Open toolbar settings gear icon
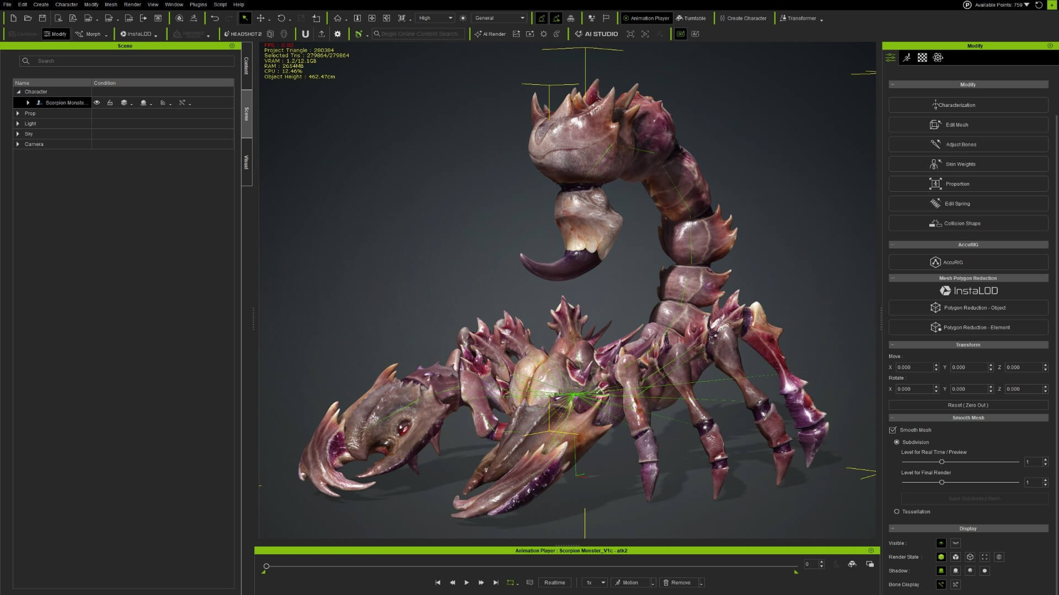 click(338, 34)
